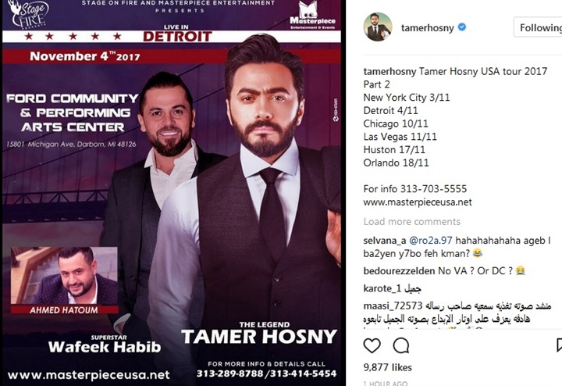Click the 1 HOUR AGO timestamp

386,383
